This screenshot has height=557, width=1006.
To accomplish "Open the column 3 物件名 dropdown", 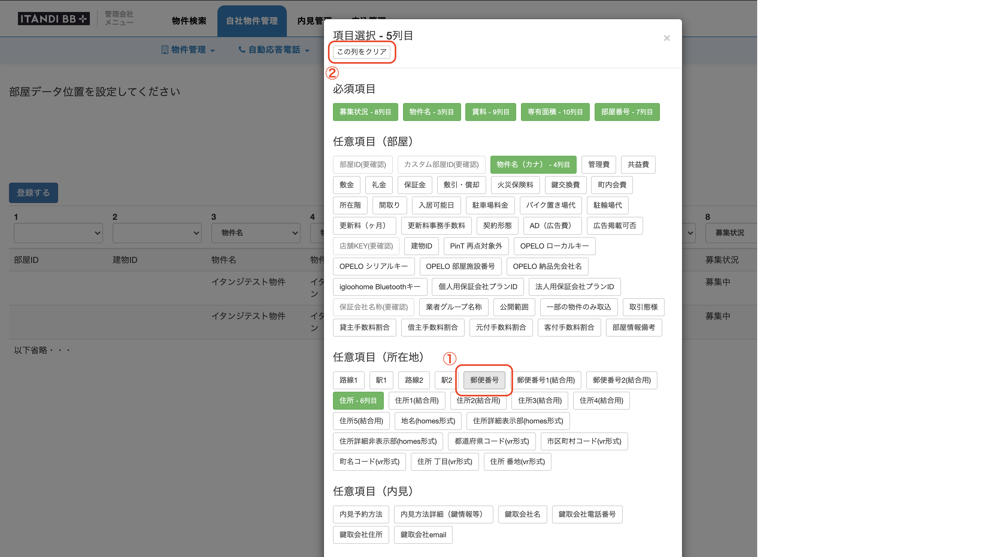I will 256,233.
